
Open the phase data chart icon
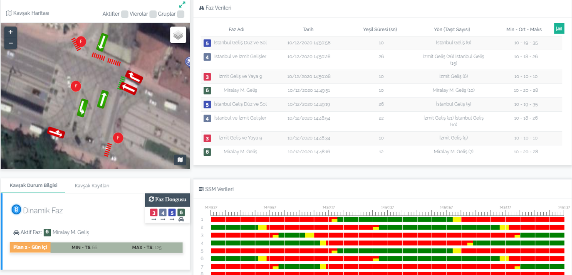559,29
